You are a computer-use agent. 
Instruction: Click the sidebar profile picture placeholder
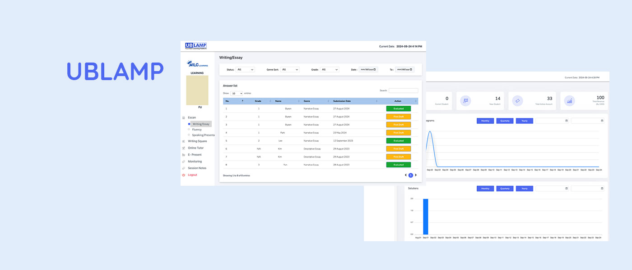(x=197, y=90)
